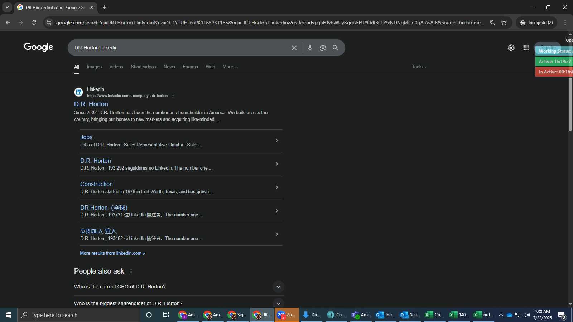Reload the current page

34,23
